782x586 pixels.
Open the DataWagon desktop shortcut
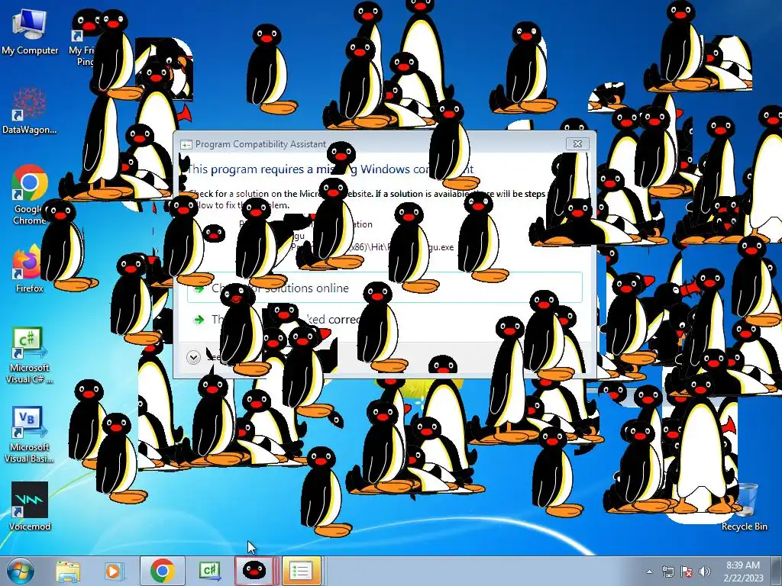[30, 111]
